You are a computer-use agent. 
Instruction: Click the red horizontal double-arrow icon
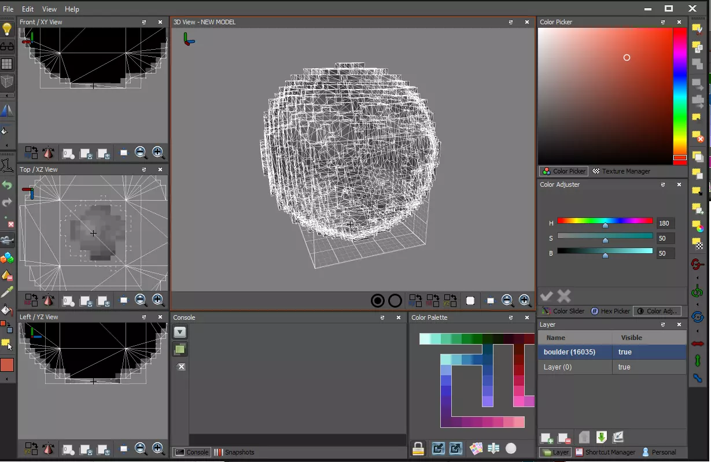pyautogui.click(x=698, y=343)
